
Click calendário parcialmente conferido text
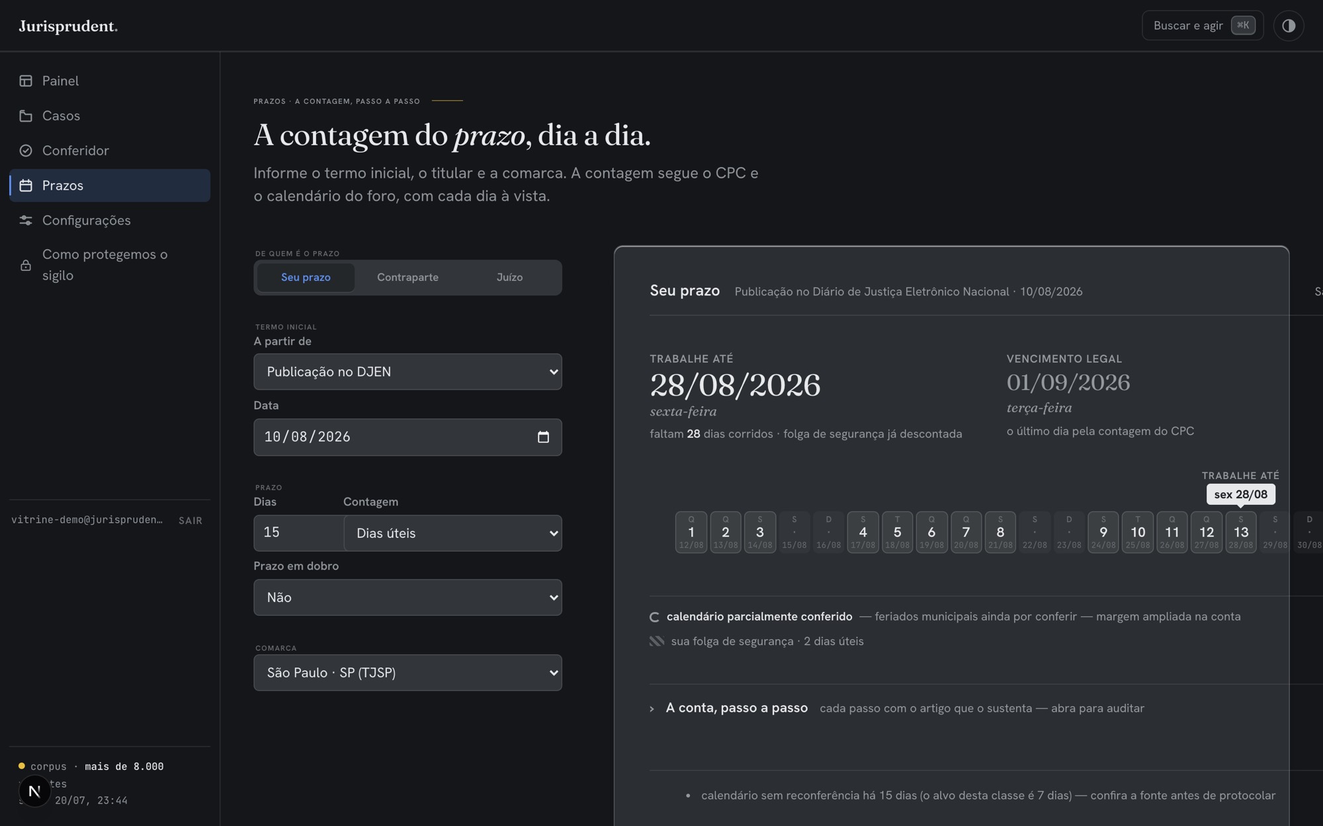pyautogui.click(x=759, y=617)
